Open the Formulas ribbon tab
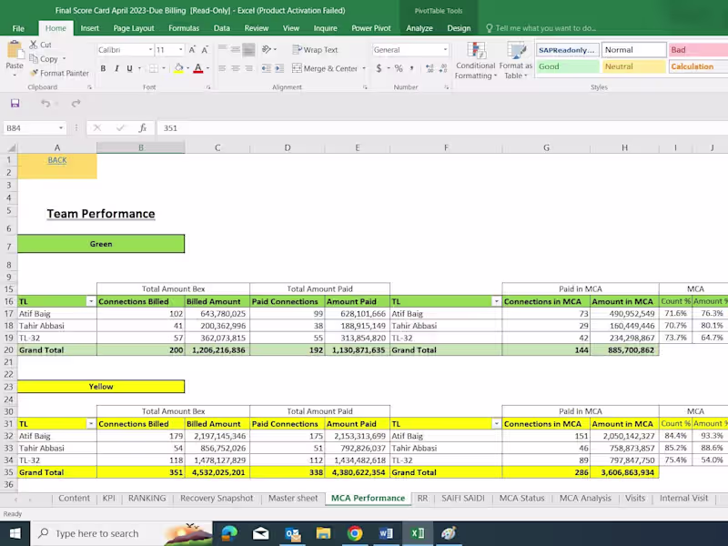The image size is (728, 546). click(183, 28)
